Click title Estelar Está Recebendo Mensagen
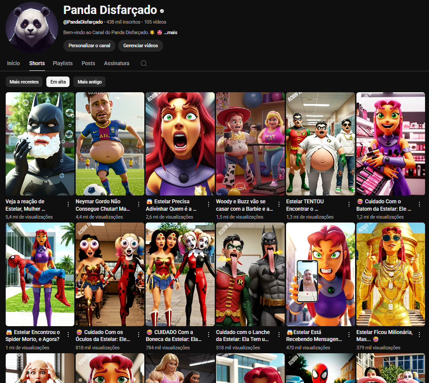 (314, 336)
